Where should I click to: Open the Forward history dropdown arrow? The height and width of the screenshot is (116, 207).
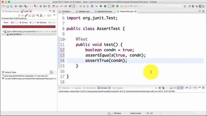pos(142,6)
